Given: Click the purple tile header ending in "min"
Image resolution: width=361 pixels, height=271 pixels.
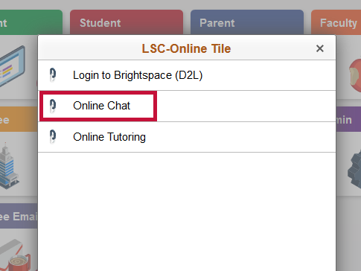Looking at the screenshot, I should coord(348,119).
